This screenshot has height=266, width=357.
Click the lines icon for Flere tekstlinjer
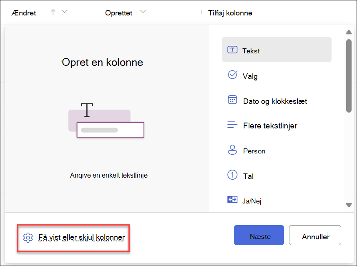coord(232,125)
